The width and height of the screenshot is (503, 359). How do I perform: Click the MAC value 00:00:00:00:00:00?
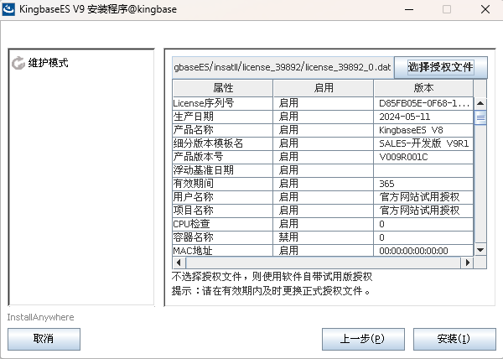(414, 251)
